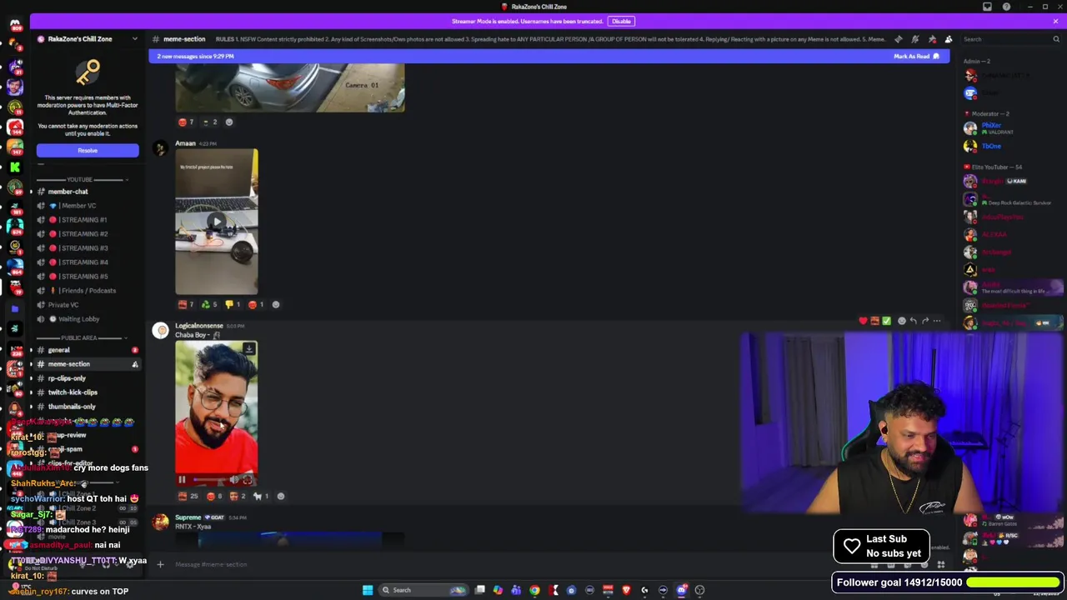Join Friends / Podcasts voice channel
Screen dimensions: 1067x600
[86, 291]
